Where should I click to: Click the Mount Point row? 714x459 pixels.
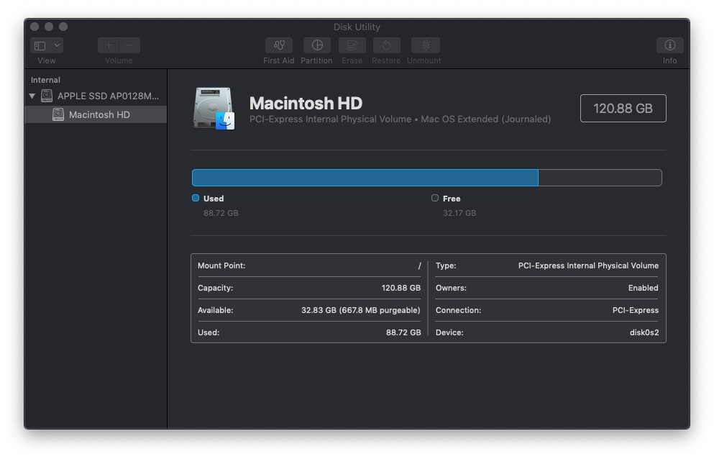pyautogui.click(x=309, y=265)
